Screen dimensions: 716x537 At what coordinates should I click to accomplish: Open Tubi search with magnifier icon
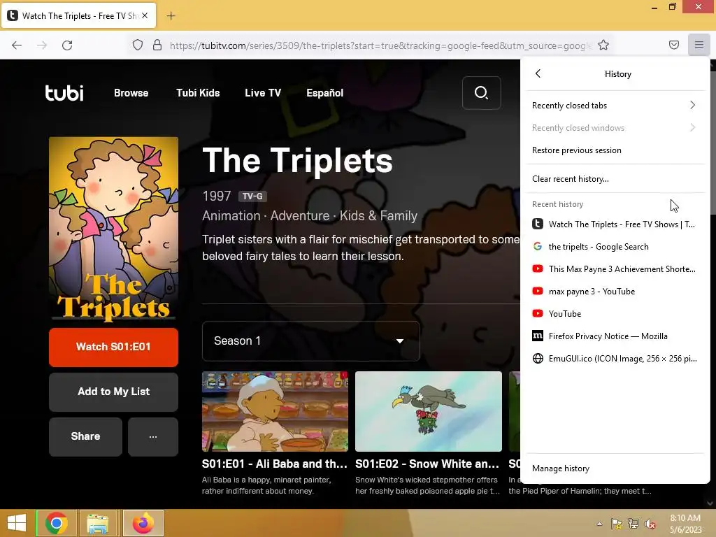pyautogui.click(x=481, y=93)
